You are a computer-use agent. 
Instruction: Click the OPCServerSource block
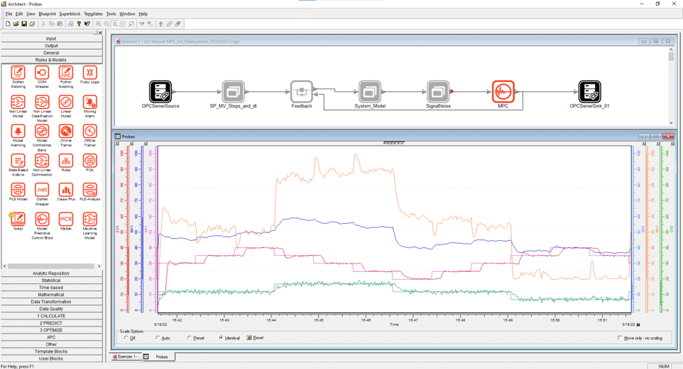(160, 91)
